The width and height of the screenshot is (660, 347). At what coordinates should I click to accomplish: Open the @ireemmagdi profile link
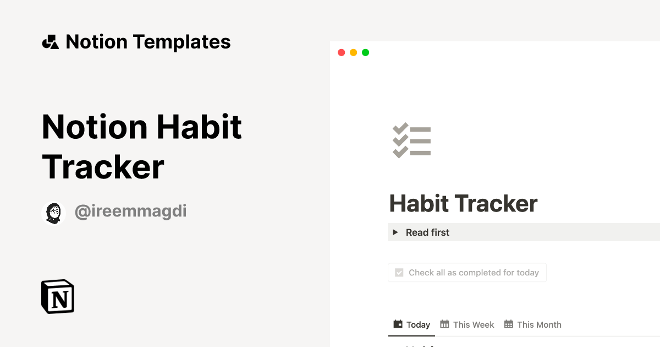[x=130, y=211]
